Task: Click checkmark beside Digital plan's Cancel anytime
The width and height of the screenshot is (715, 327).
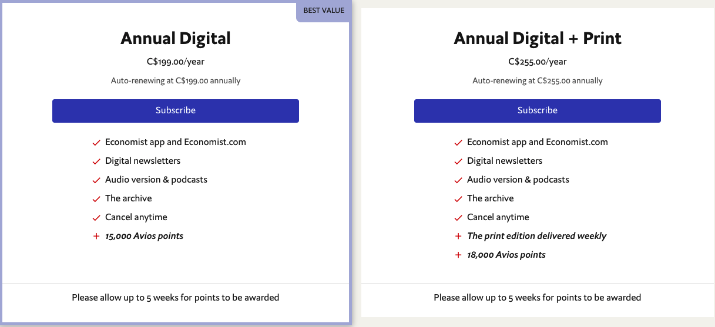Action: point(96,218)
